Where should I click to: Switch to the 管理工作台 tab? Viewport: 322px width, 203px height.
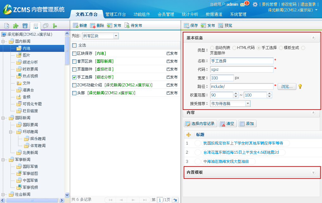[x=116, y=14]
